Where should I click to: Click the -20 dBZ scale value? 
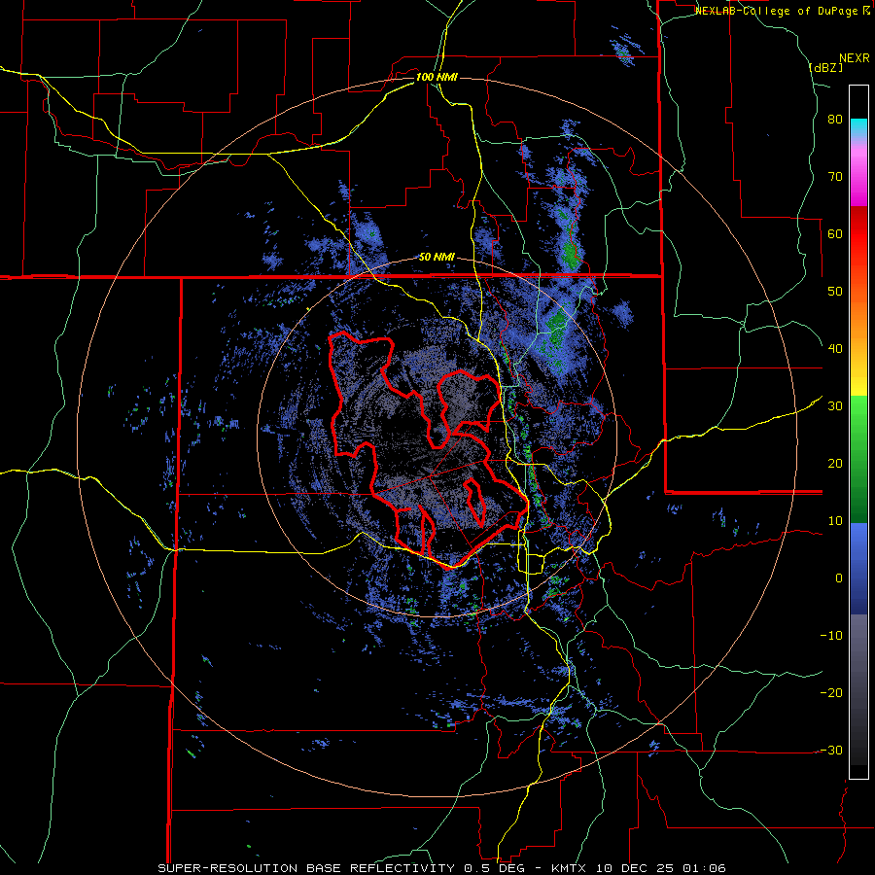tap(831, 693)
